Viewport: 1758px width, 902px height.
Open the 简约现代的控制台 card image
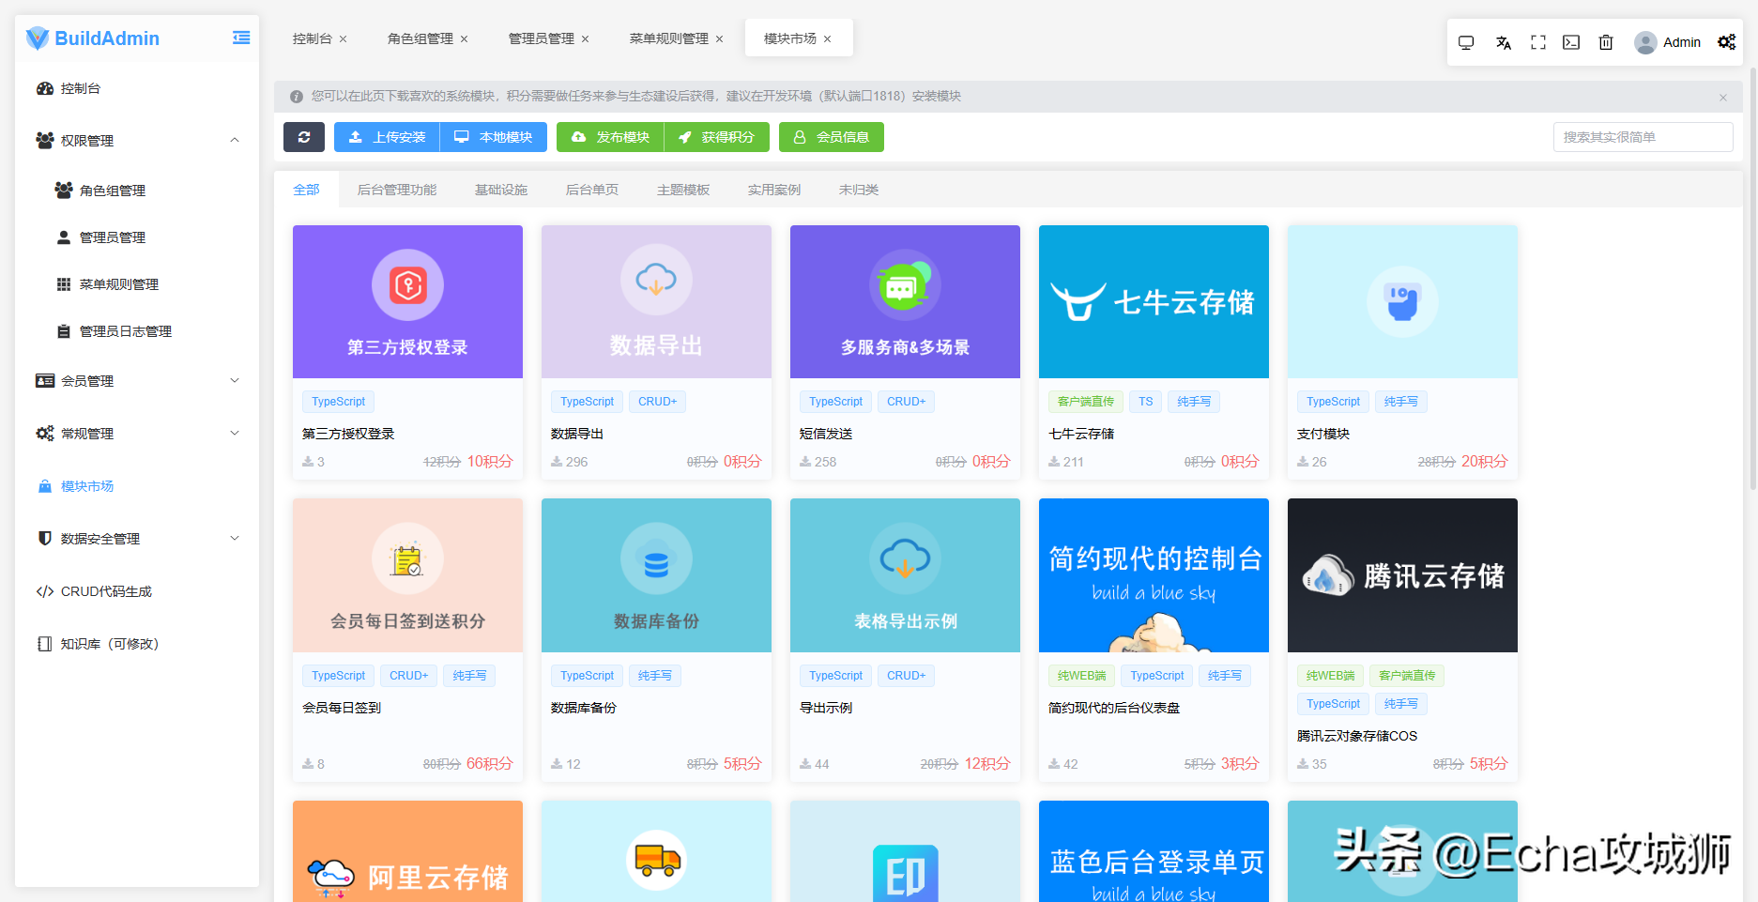tap(1154, 575)
